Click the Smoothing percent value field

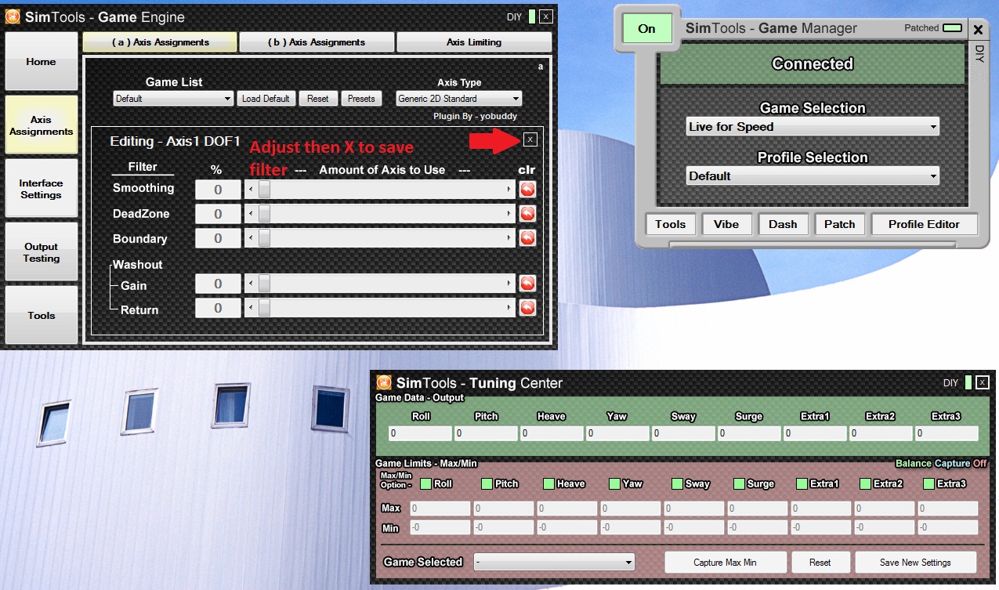click(x=218, y=189)
